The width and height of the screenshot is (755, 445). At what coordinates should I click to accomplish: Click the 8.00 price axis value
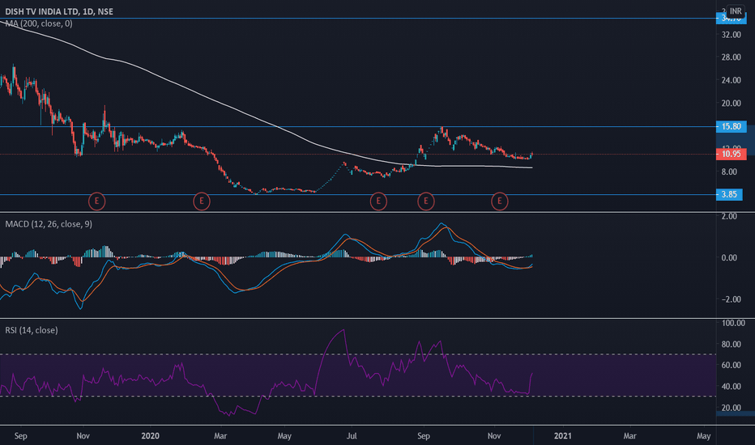click(729, 172)
